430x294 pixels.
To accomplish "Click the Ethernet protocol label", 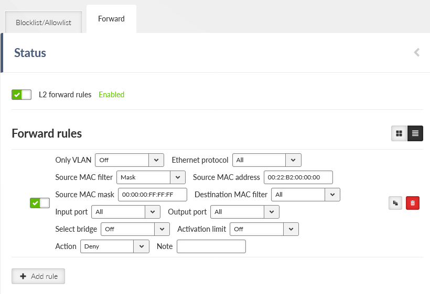I will tap(200, 160).
